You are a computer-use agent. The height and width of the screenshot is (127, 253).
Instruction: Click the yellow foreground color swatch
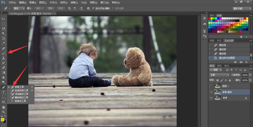(3, 119)
